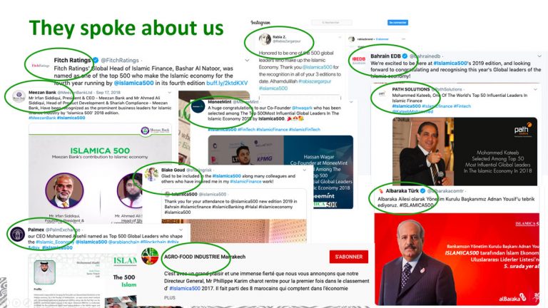Click the red S'ABONNER subscribe button
The height and width of the screenshot is (308, 548).
click(x=349, y=257)
